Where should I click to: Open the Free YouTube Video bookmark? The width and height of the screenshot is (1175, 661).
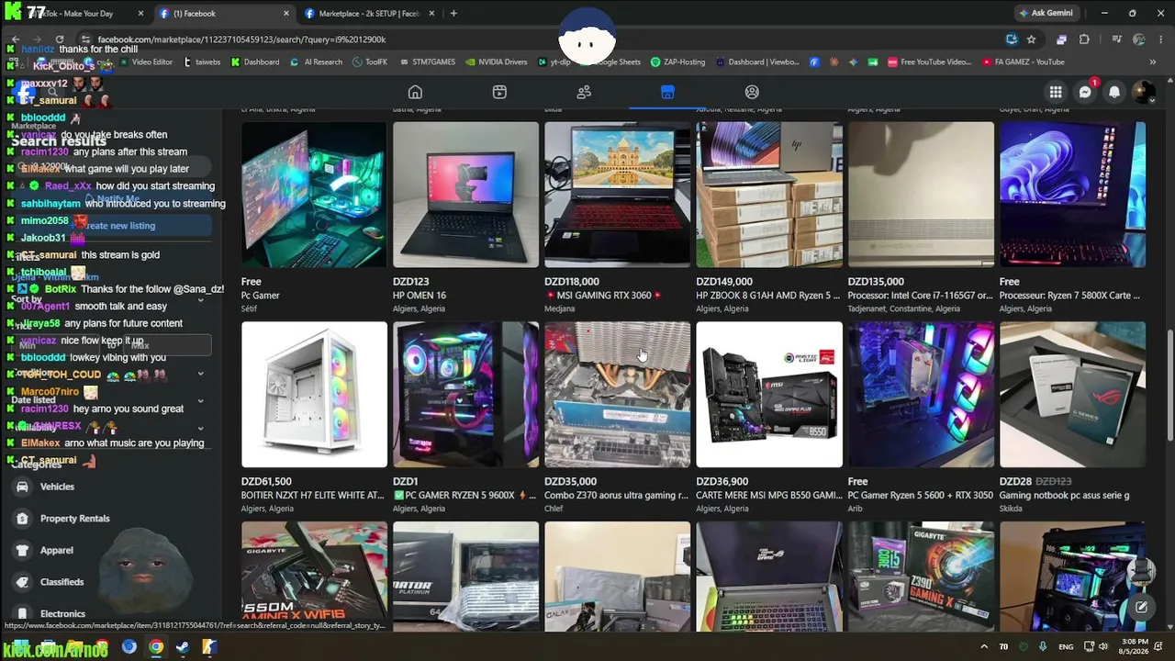(929, 62)
